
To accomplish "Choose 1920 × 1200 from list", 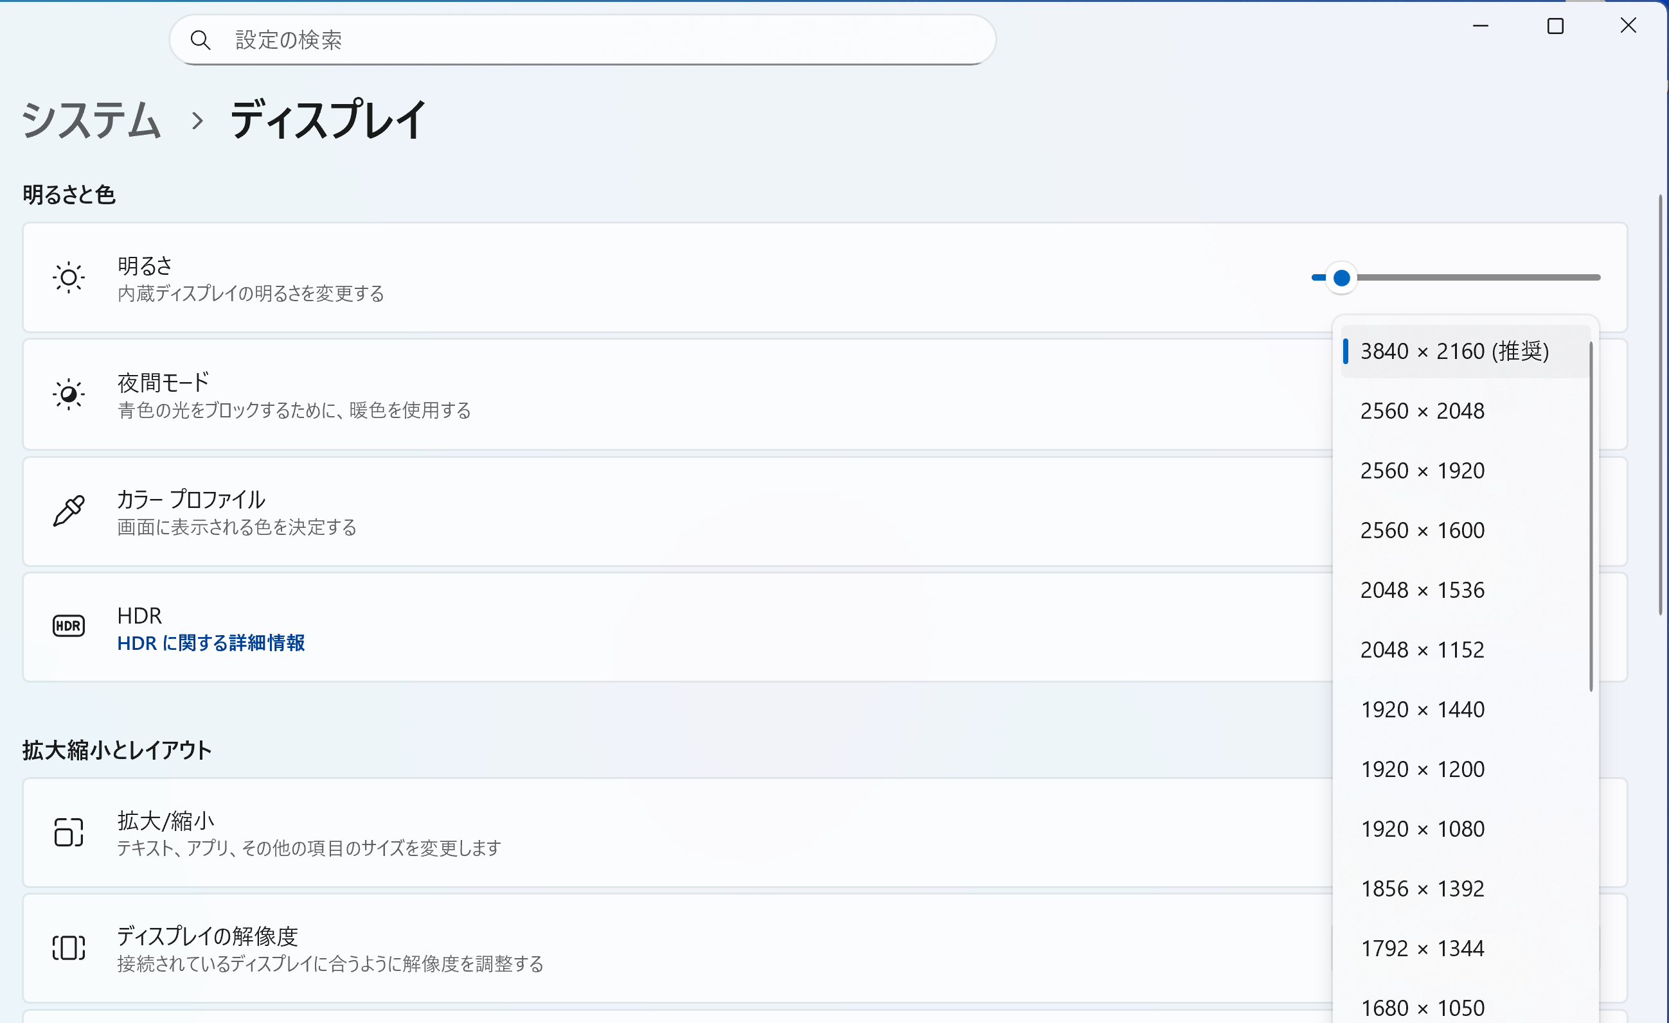I will pos(1465,769).
